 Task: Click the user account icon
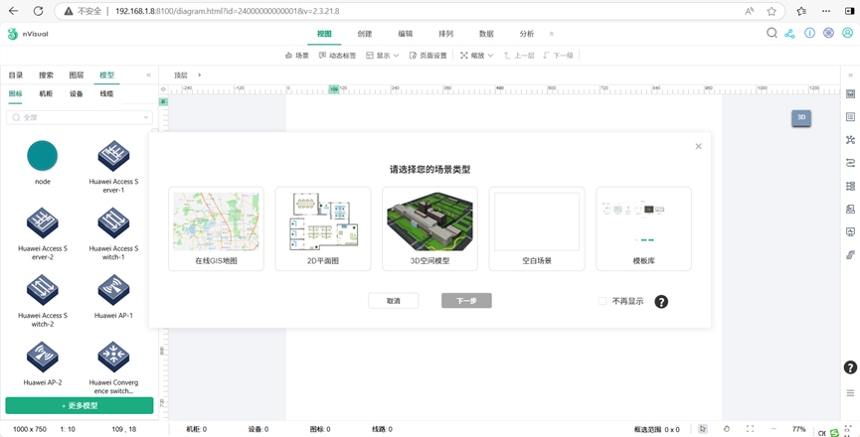[x=847, y=34]
